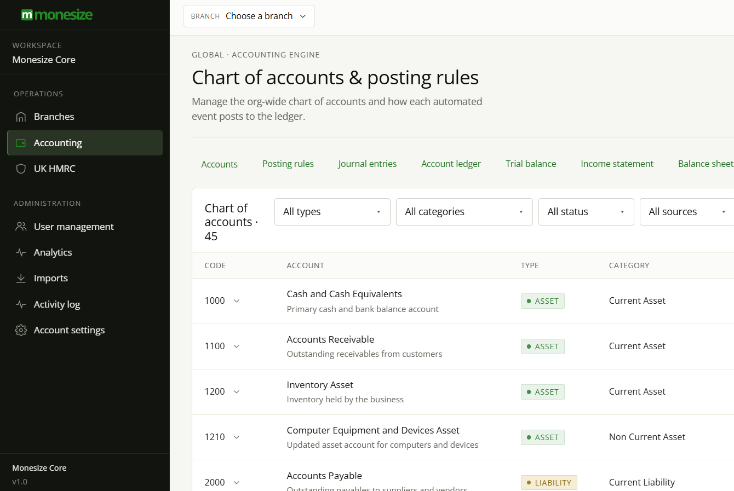Open the Activity log

pyautogui.click(x=85, y=304)
